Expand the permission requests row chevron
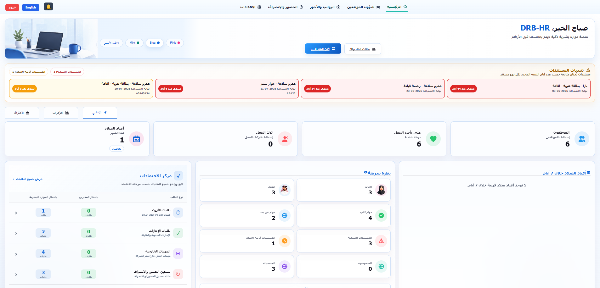 [16, 213]
